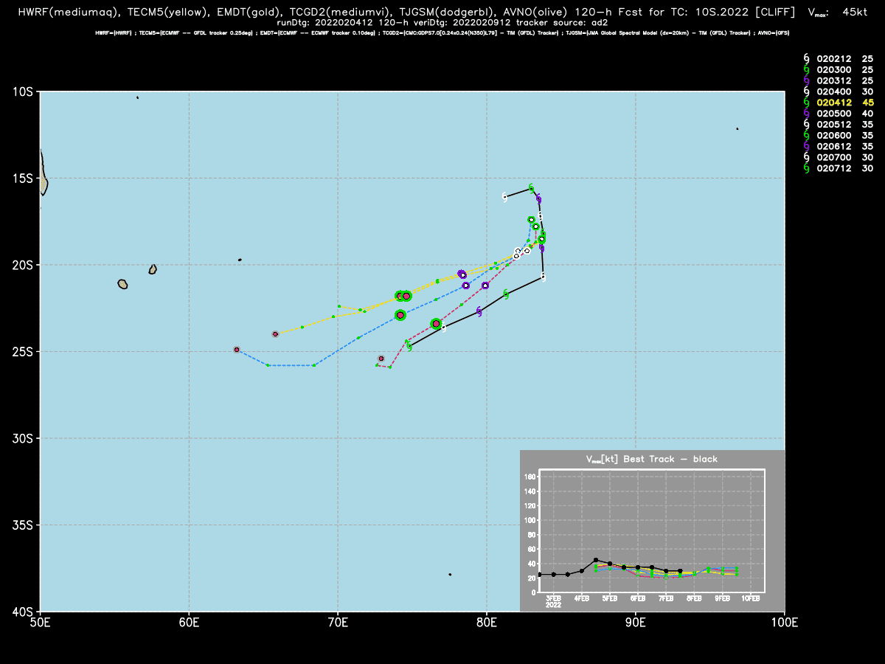Click the 10S latitude axis label
The image size is (885, 664).
pyautogui.click(x=22, y=91)
